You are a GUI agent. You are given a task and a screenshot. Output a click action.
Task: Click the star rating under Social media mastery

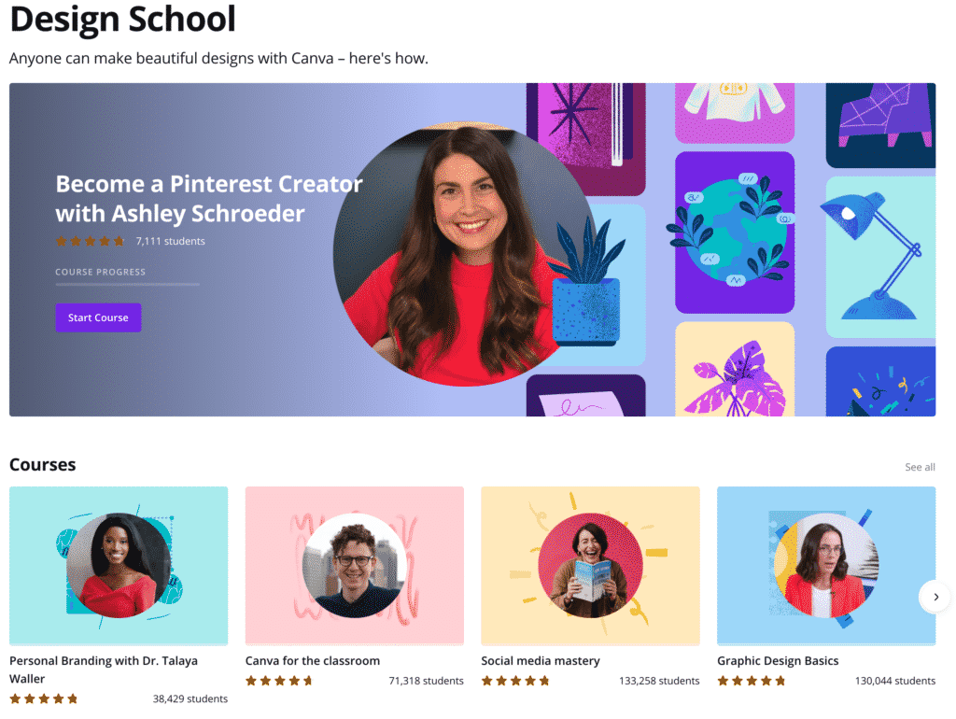515,681
